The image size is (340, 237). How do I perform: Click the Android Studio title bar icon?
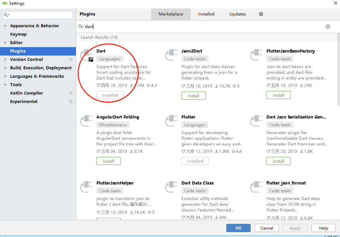tap(5, 3)
